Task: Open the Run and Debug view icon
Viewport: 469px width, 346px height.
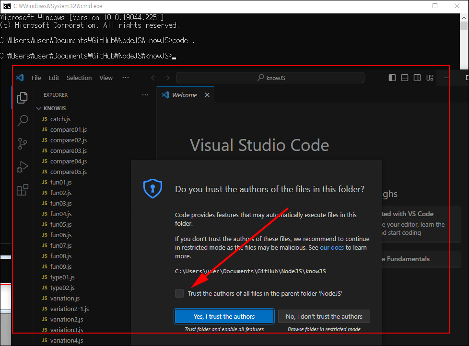Action: [23, 167]
